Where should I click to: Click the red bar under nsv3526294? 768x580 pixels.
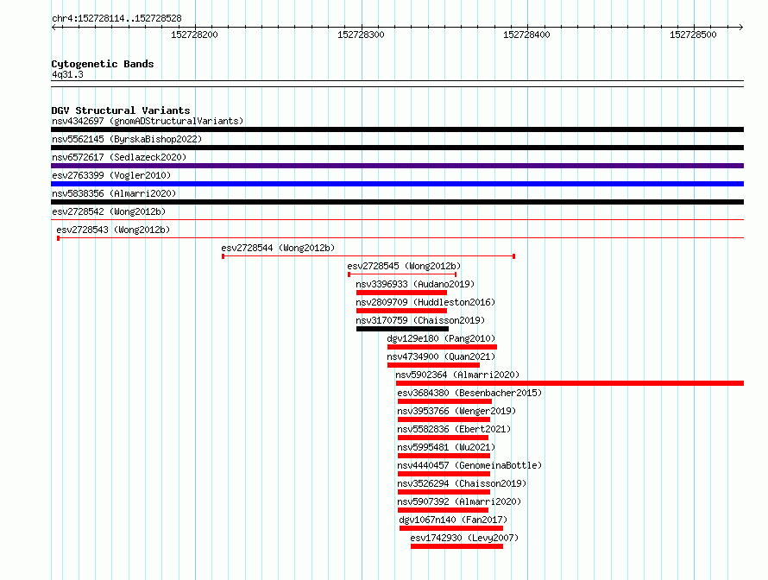click(x=444, y=492)
